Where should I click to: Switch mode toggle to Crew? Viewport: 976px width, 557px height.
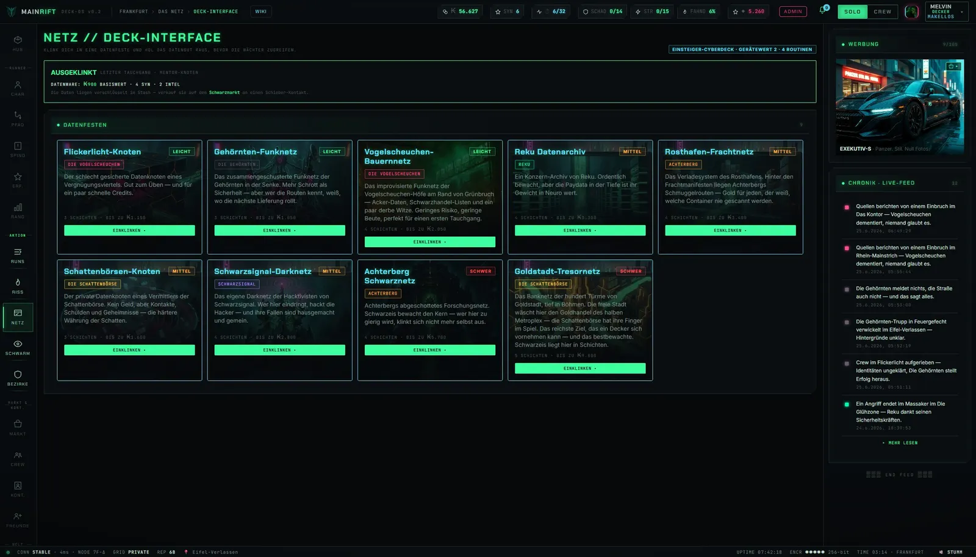[x=882, y=12]
